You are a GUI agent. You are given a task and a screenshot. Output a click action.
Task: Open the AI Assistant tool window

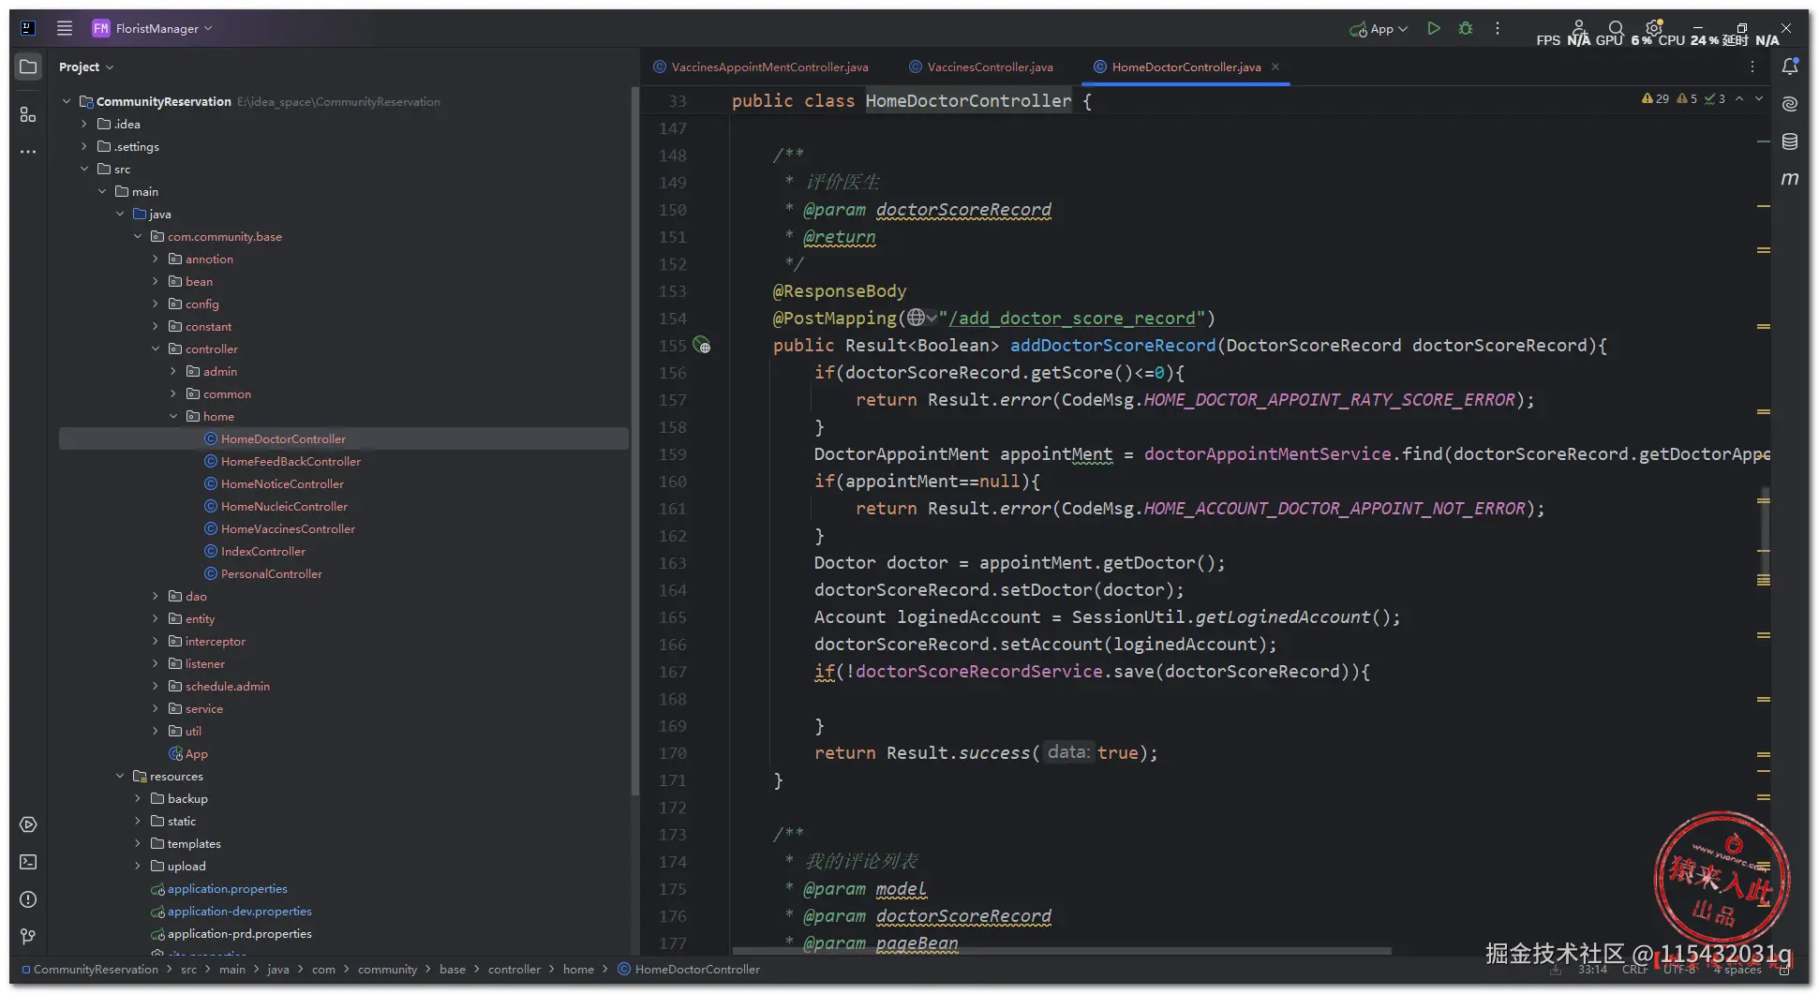pos(1790,104)
